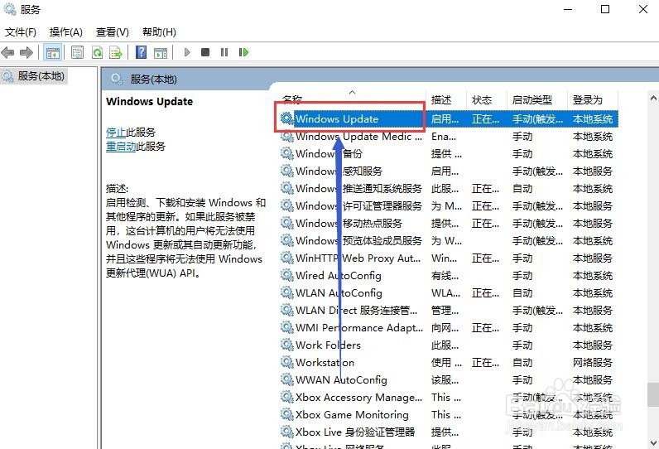The image size is (659, 449).
Task: Click the Start Service play icon
Action: pyautogui.click(x=187, y=52)
